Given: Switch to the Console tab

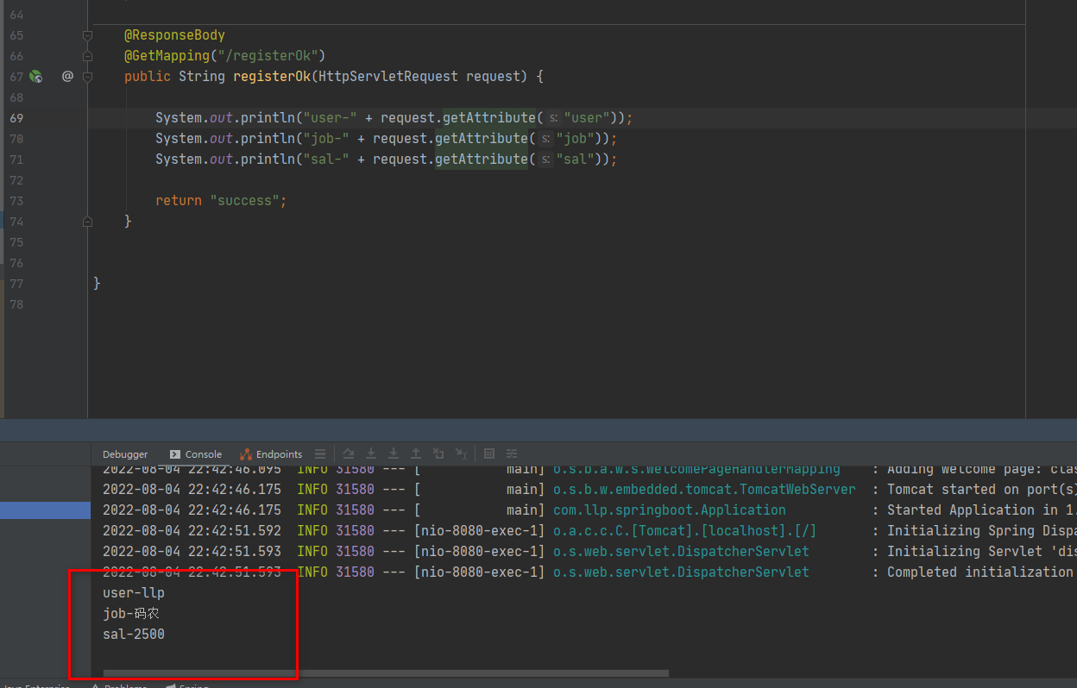Looking at the screenshot, I should tap(196, 454).
